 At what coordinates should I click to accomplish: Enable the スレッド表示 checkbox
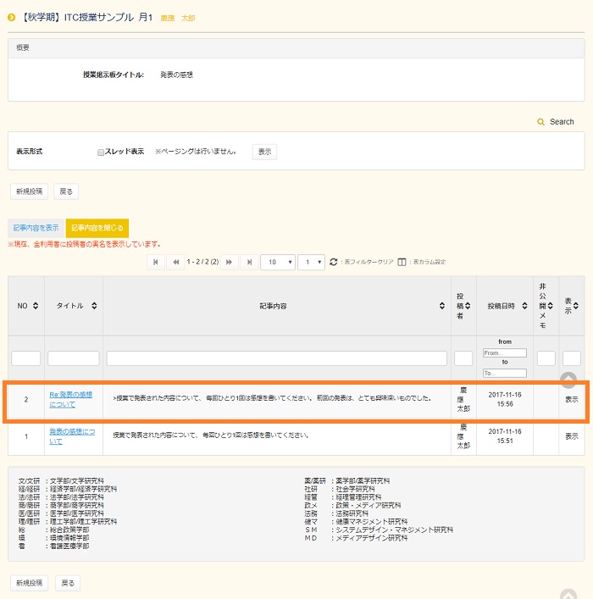pyautogui.click(x=101, y=153)
